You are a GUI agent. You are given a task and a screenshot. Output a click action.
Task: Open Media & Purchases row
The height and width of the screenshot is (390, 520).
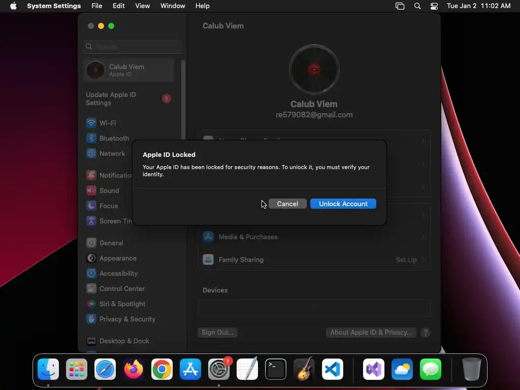[314, 237]
